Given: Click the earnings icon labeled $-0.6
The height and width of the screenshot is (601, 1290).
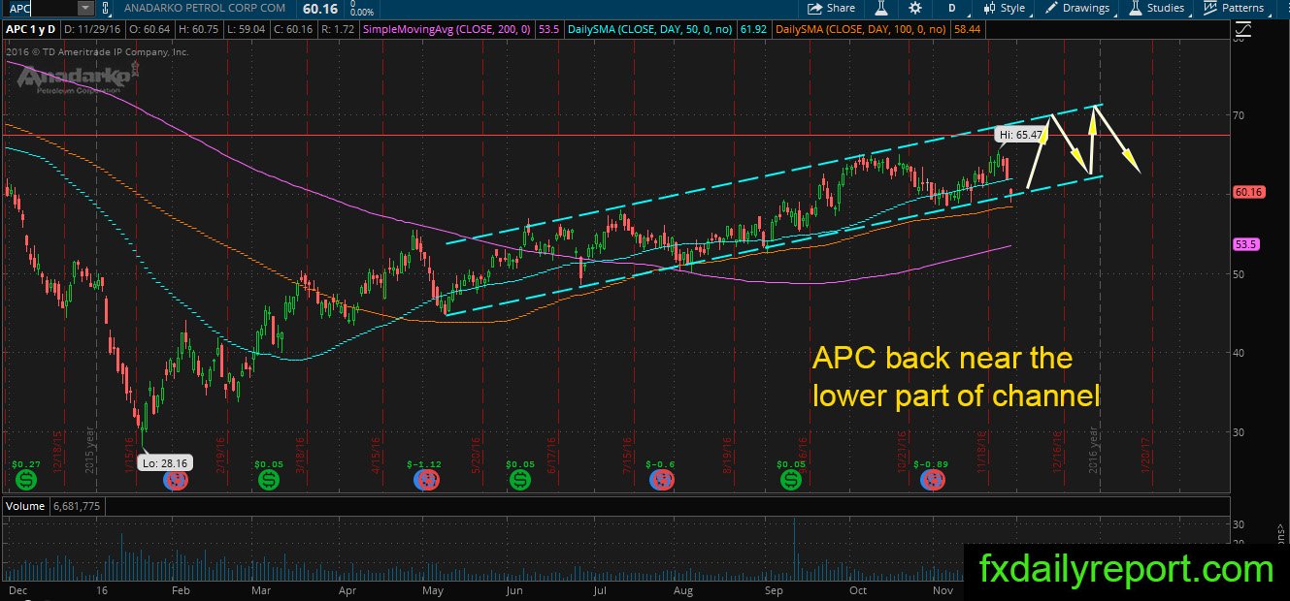Looking at the screenshot, I should (662, 479).
